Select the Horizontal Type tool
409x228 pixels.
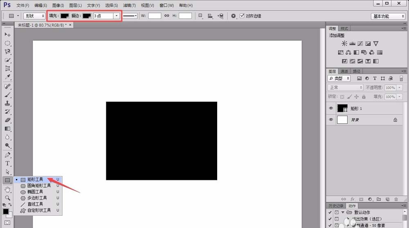click(7, 163)
